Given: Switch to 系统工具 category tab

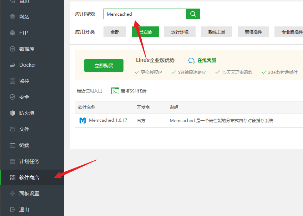Looking at the screenshot, I should pyautogui.click(x=216, y=32).
